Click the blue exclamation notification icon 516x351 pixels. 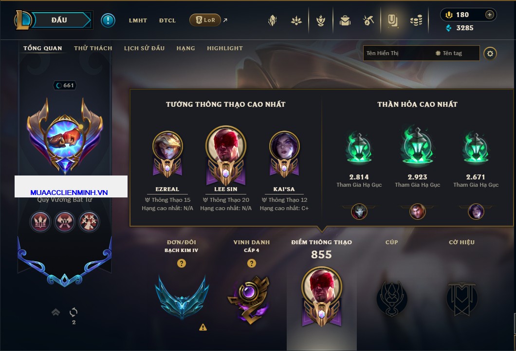pyautogui.click(x=108, y=20)
